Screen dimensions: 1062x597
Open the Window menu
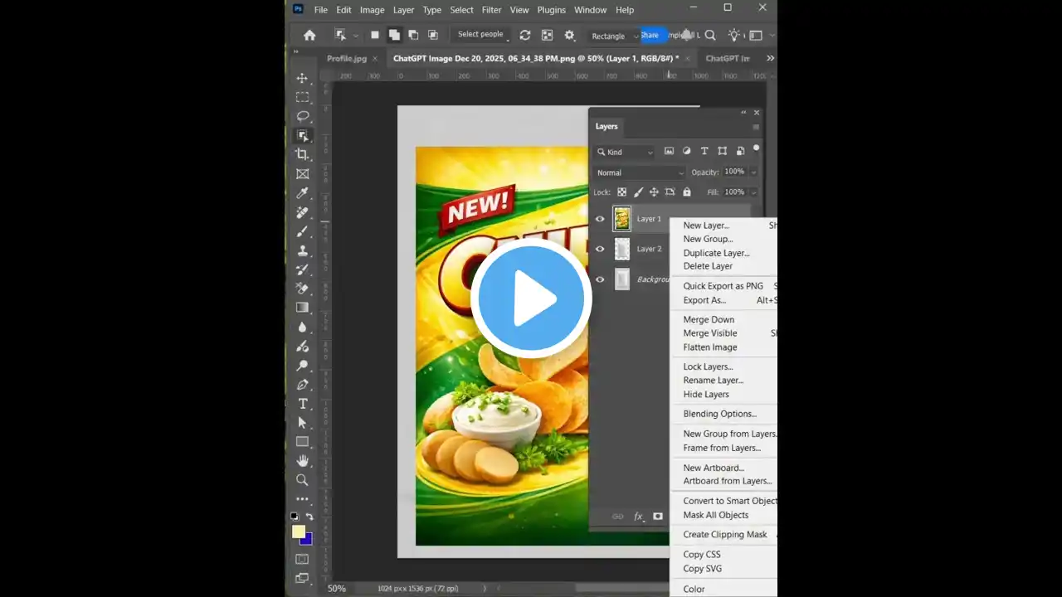[x=591, y=10]
